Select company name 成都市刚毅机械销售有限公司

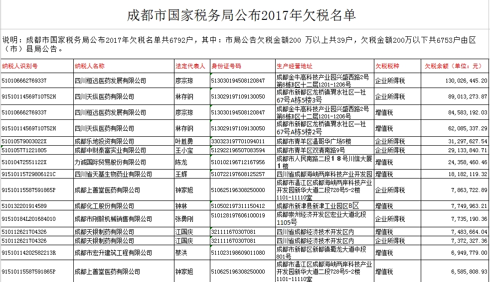pyautogui.click(x=114, y=219)
